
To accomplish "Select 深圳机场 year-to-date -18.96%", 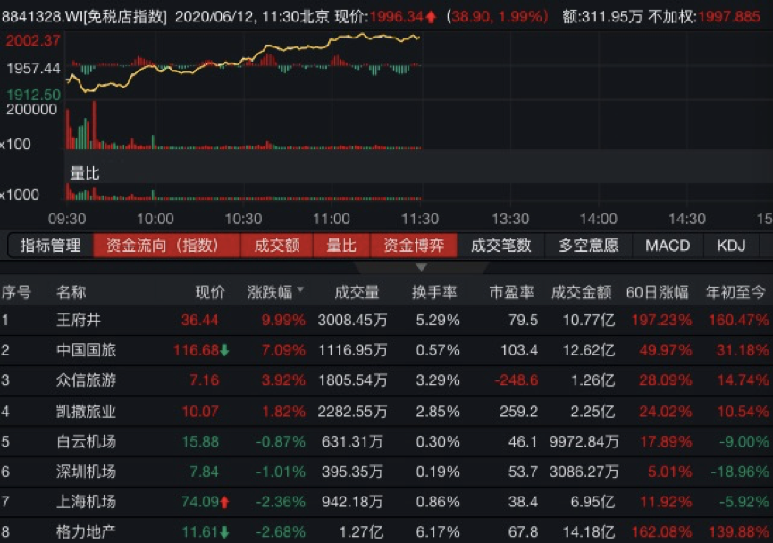I will coord(739,472).
